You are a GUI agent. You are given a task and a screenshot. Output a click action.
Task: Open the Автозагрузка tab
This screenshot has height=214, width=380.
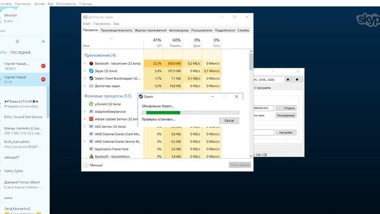[x=179, y=30]
